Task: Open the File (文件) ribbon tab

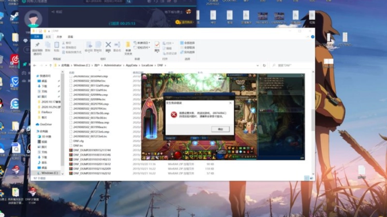Action: click(x=37, y=37)
